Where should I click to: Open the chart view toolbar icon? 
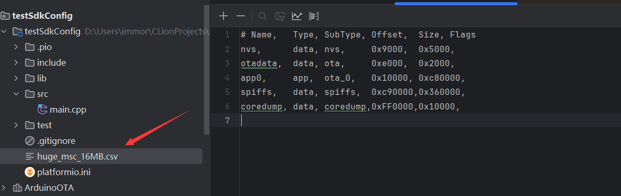point(297,16)
